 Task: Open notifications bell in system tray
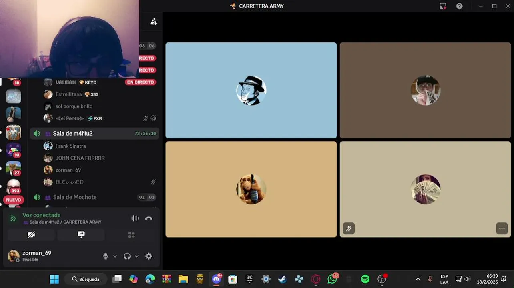pyautogui.click(x=504, y=279)
